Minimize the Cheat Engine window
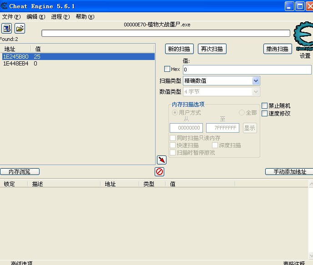The width and height of the screenshot is (313, 265). coord(289,6)
